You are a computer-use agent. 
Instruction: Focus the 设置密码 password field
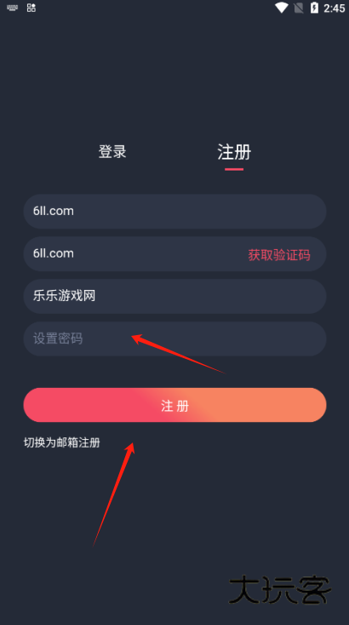pos(174,339)
